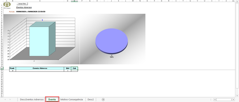The image size is (239, 102).
Task: Select the Qtd value cell showing 1
Action: pyautogui.click(x=67, y=71)
